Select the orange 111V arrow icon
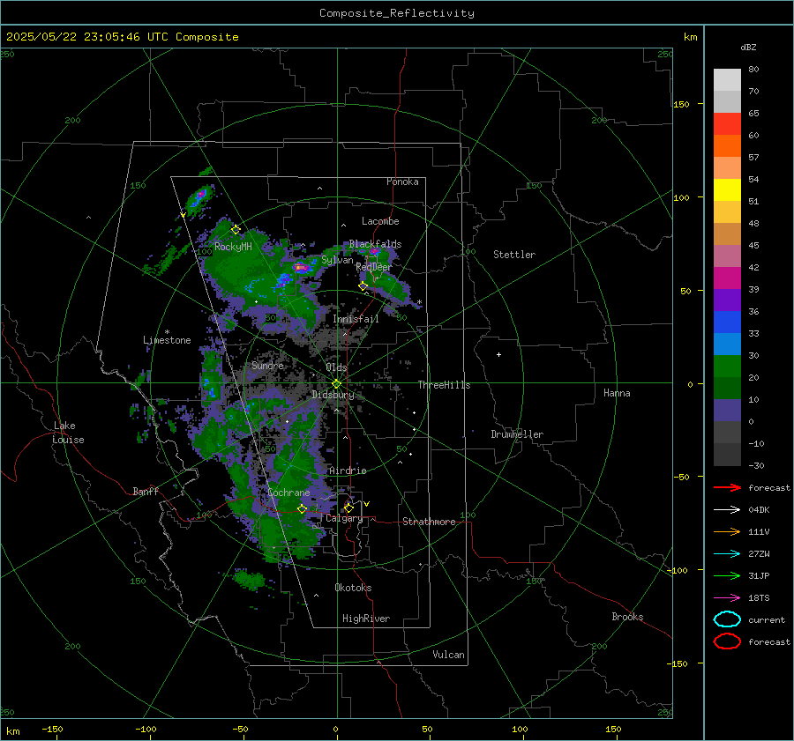 (x=727, y=531)
